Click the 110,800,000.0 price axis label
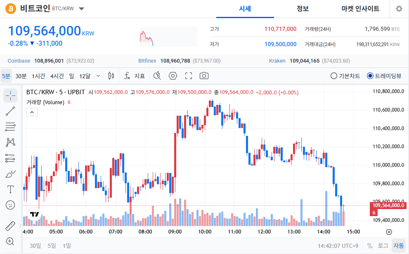 click(388, 91)
